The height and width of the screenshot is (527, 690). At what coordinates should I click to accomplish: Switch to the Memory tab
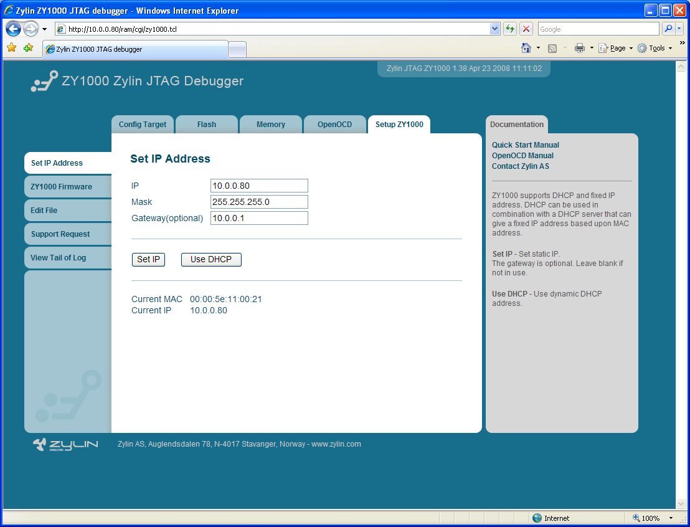point(271,124)
